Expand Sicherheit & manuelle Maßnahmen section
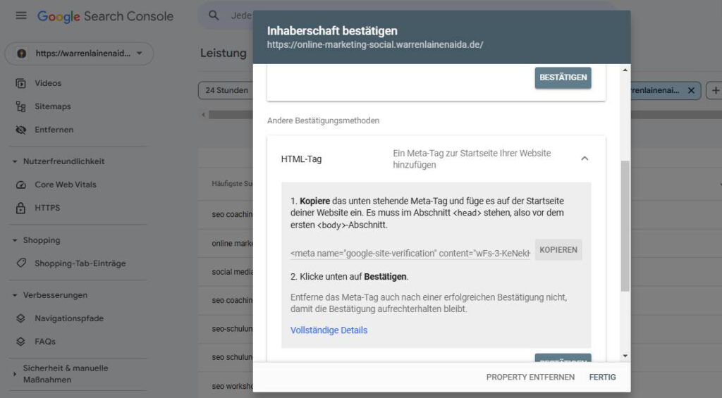The height and width of the screenshot is (398, 722). 61,373
